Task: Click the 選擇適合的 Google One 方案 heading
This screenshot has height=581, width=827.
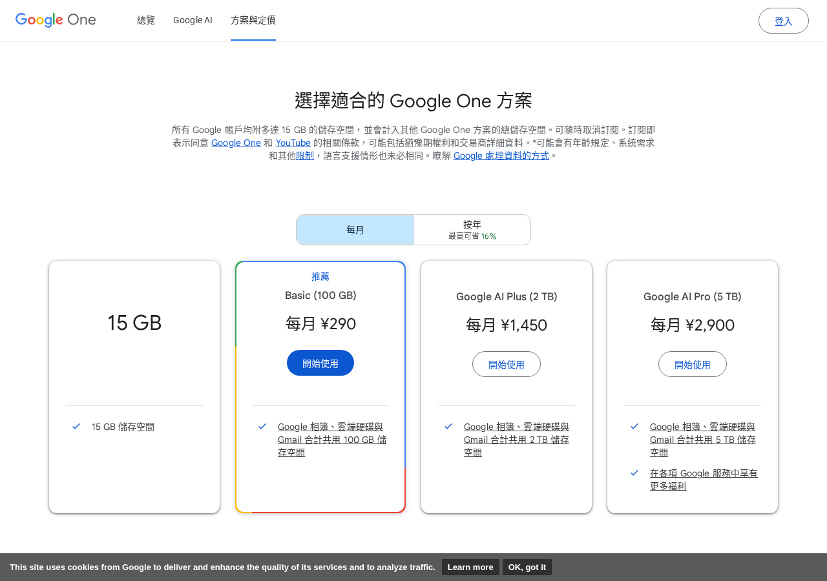Action: coord(413,100)
